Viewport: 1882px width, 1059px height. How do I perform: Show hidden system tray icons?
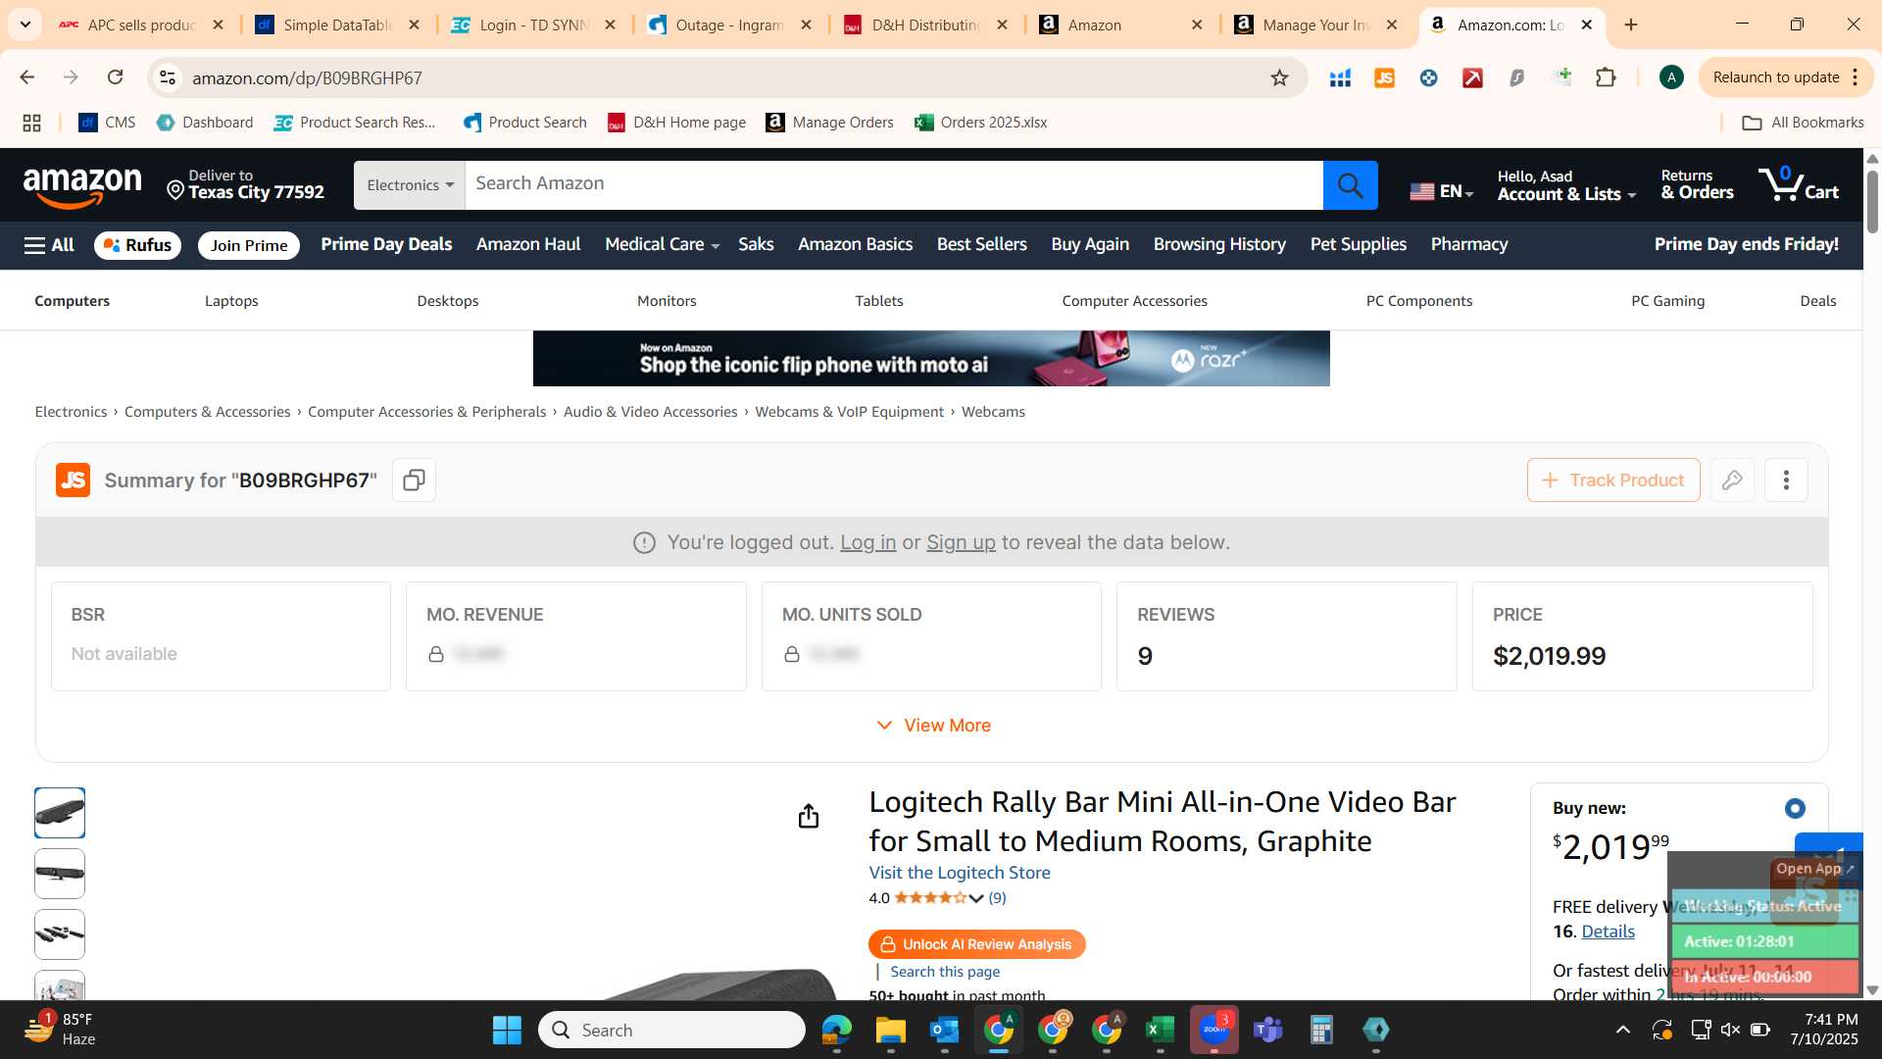click(x=1623, y=1030)
